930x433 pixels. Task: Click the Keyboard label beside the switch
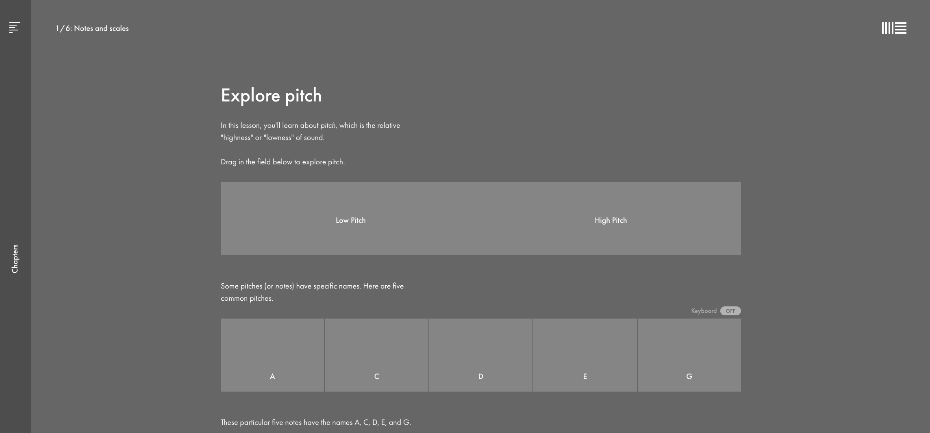click(x=704, y=311)
